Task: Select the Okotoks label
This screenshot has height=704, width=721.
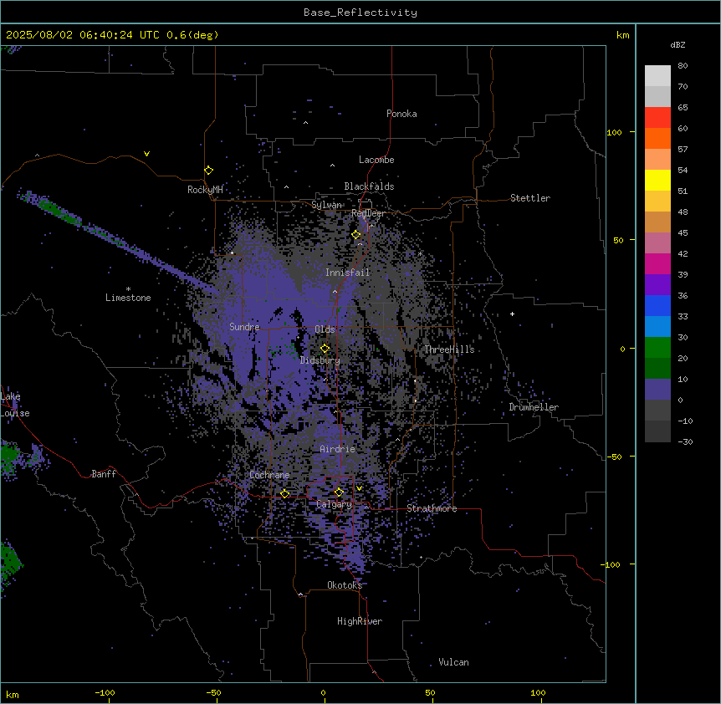Action: tap(345, 585)
